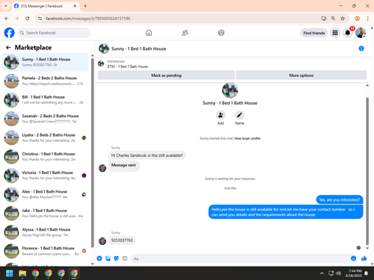Screen dimensions: 374x280
Task: Open File Explorer from taskbar
Action: coord(22,273)
